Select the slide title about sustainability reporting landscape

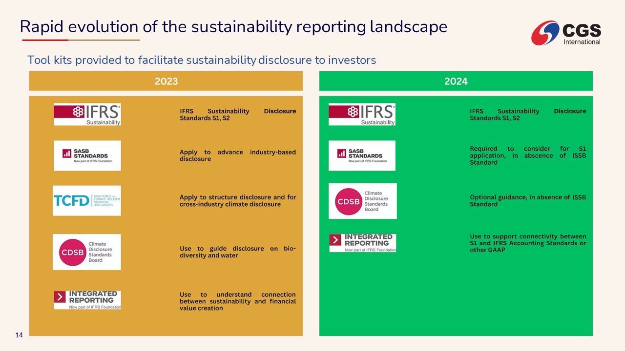pyautogui.click(x=233, y=27)
